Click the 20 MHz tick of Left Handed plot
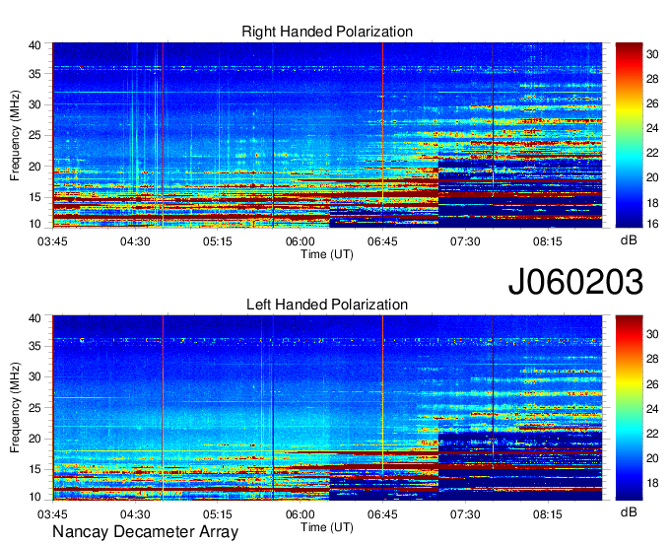The width and height of the screenshot is (670, 544). tap(34, 439)
